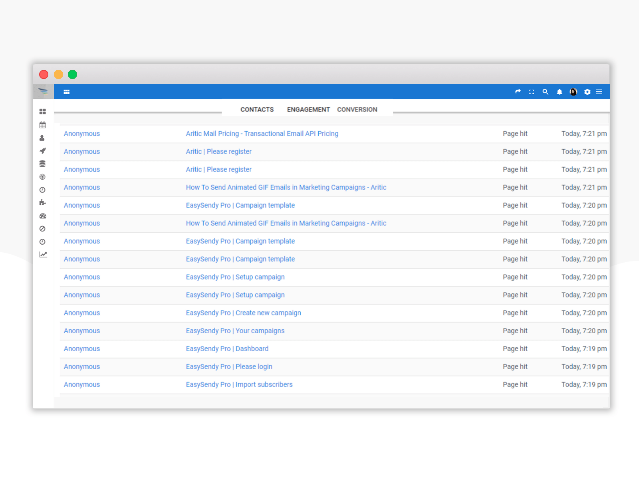Viewport: 639px width, 479px height.
Task: Open the ban circle-slash icon in sidebar
Action: point(42,229)
